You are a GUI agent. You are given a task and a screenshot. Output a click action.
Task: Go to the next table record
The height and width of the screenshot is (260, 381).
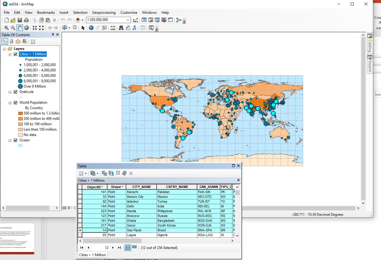[x=113, y=247]
